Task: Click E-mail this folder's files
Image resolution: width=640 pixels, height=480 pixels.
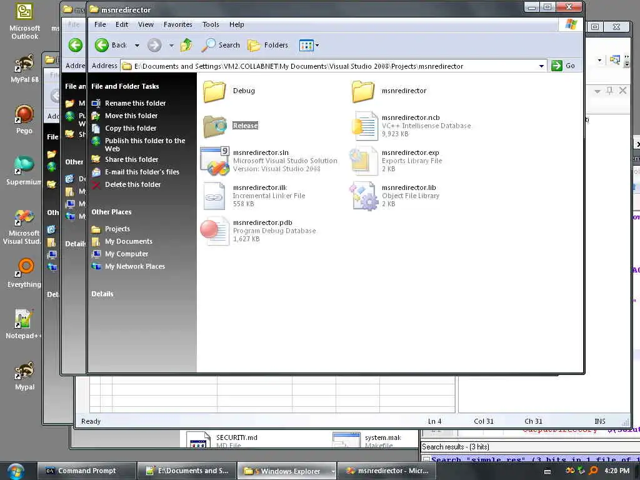Action: click(x=142, y=172)
